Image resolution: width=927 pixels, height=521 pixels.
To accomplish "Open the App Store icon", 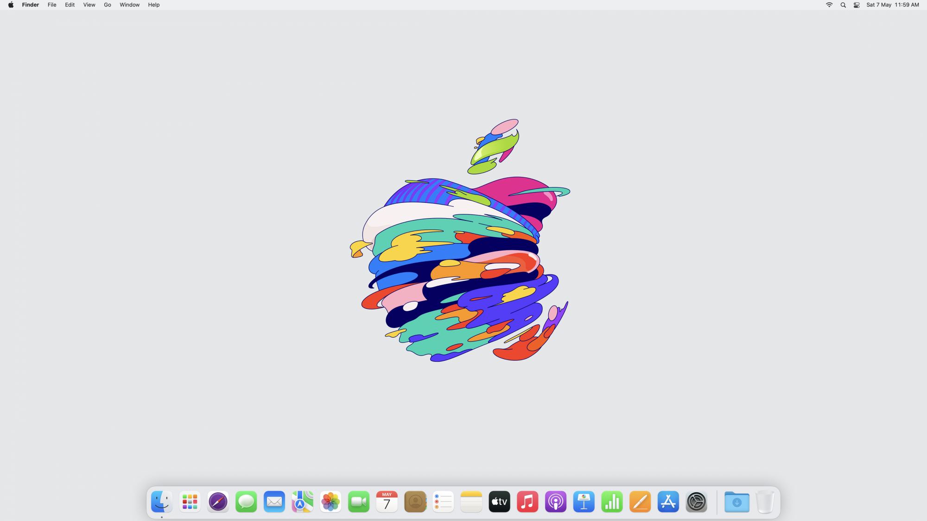I will [x=668, y=502].
